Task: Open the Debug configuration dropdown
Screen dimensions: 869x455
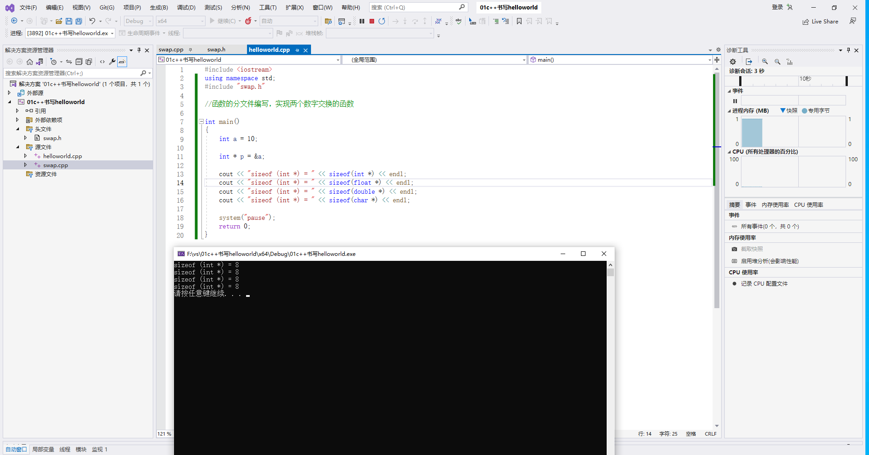Action: point(138,21)
